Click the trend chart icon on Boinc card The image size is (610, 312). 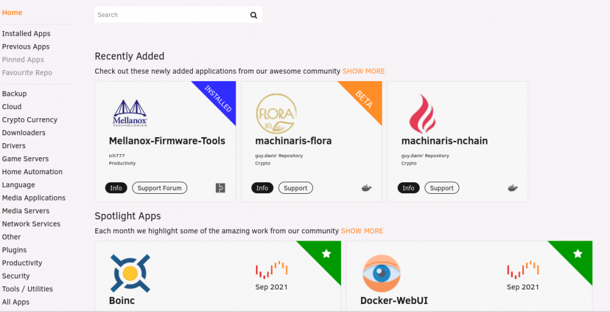(271, 270)
